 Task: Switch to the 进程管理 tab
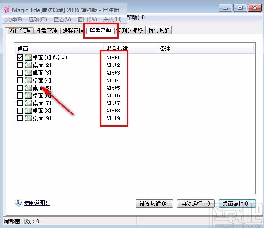coord(73,30)
